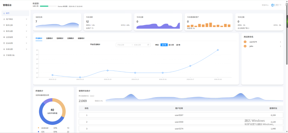Click user9267 in usage ranking table

point(179,115)
